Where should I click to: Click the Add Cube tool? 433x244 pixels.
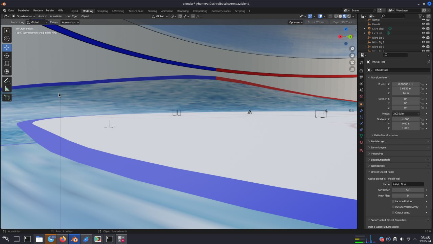point(7,98)
